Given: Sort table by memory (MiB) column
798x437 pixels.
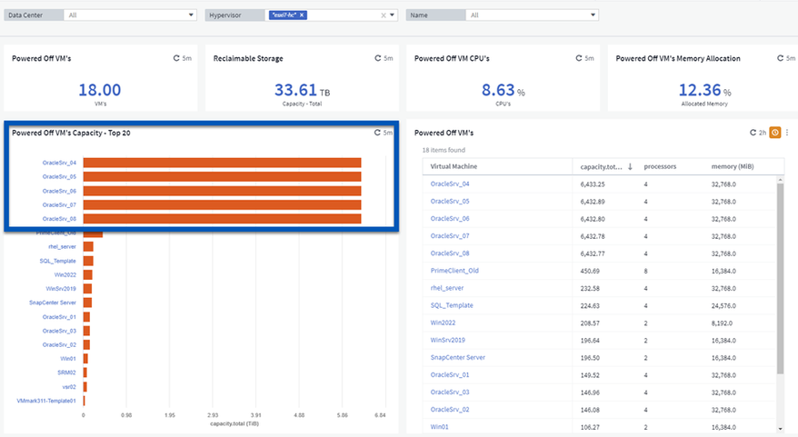Looking at the screenshot, I should coord(733,167).
